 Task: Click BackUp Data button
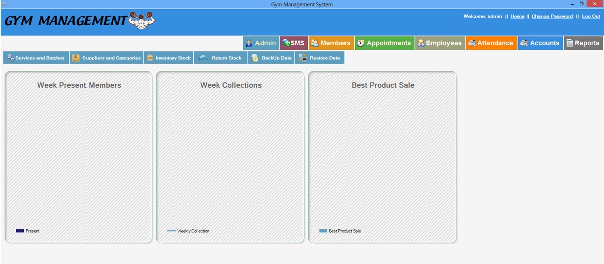point(272,58)
